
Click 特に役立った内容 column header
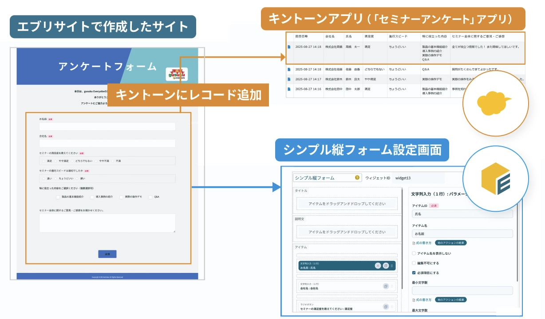click(434, 36)
